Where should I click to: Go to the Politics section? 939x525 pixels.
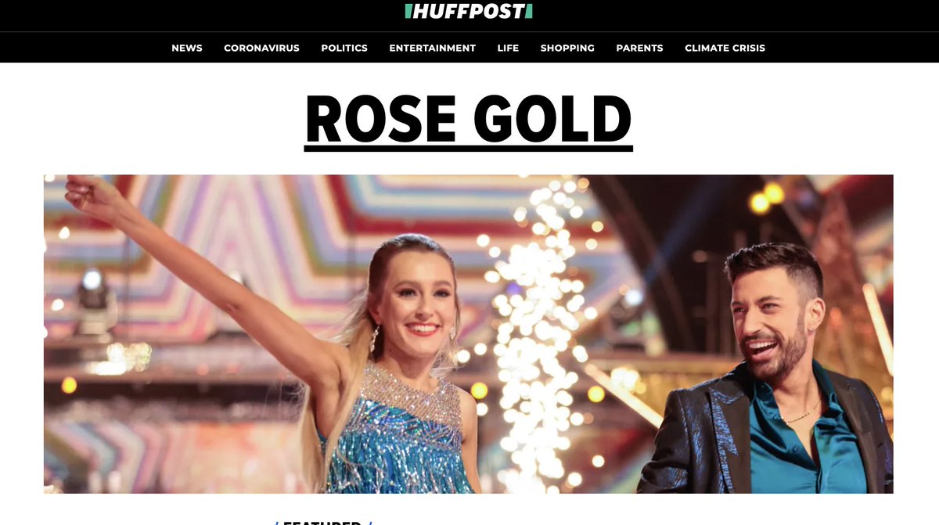pyautogui.click(x=344, y=48)
